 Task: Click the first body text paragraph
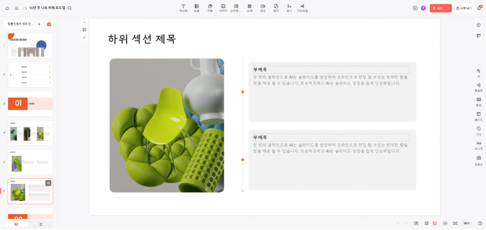click(x=330, y=80)
